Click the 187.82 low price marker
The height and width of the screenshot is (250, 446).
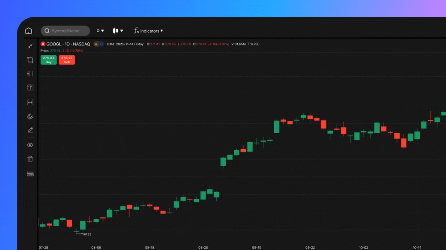(87, 234)
